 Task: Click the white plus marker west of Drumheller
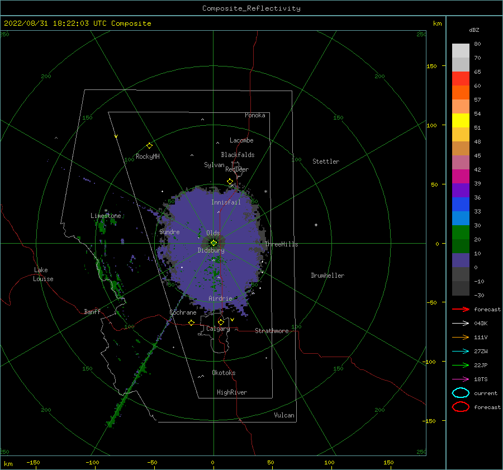pyautogui.click(x=316, y=225)
